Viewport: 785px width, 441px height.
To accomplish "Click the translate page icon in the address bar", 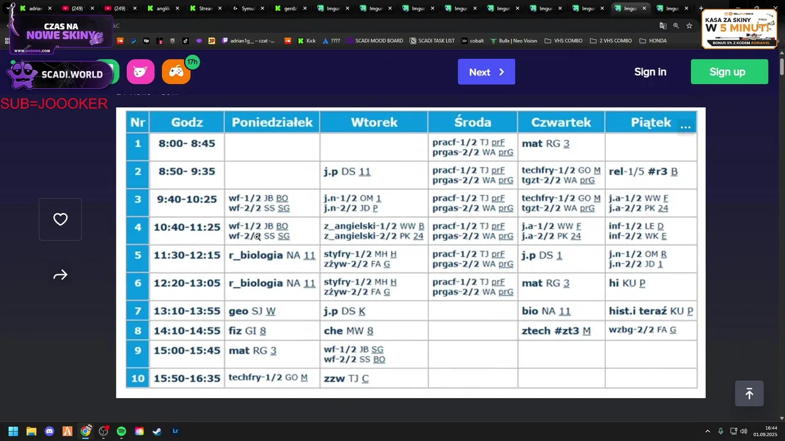I will point(663,26).
